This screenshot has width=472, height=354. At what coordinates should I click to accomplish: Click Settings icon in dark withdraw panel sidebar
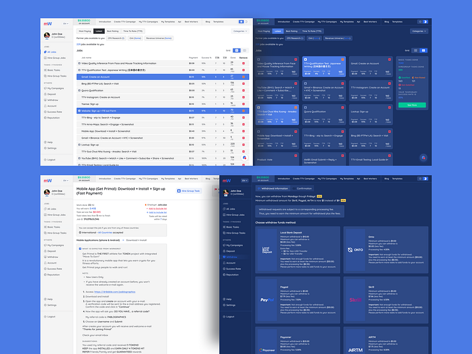tap(224, 305)
